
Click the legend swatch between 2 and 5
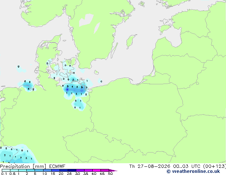[x=31, y=170]
